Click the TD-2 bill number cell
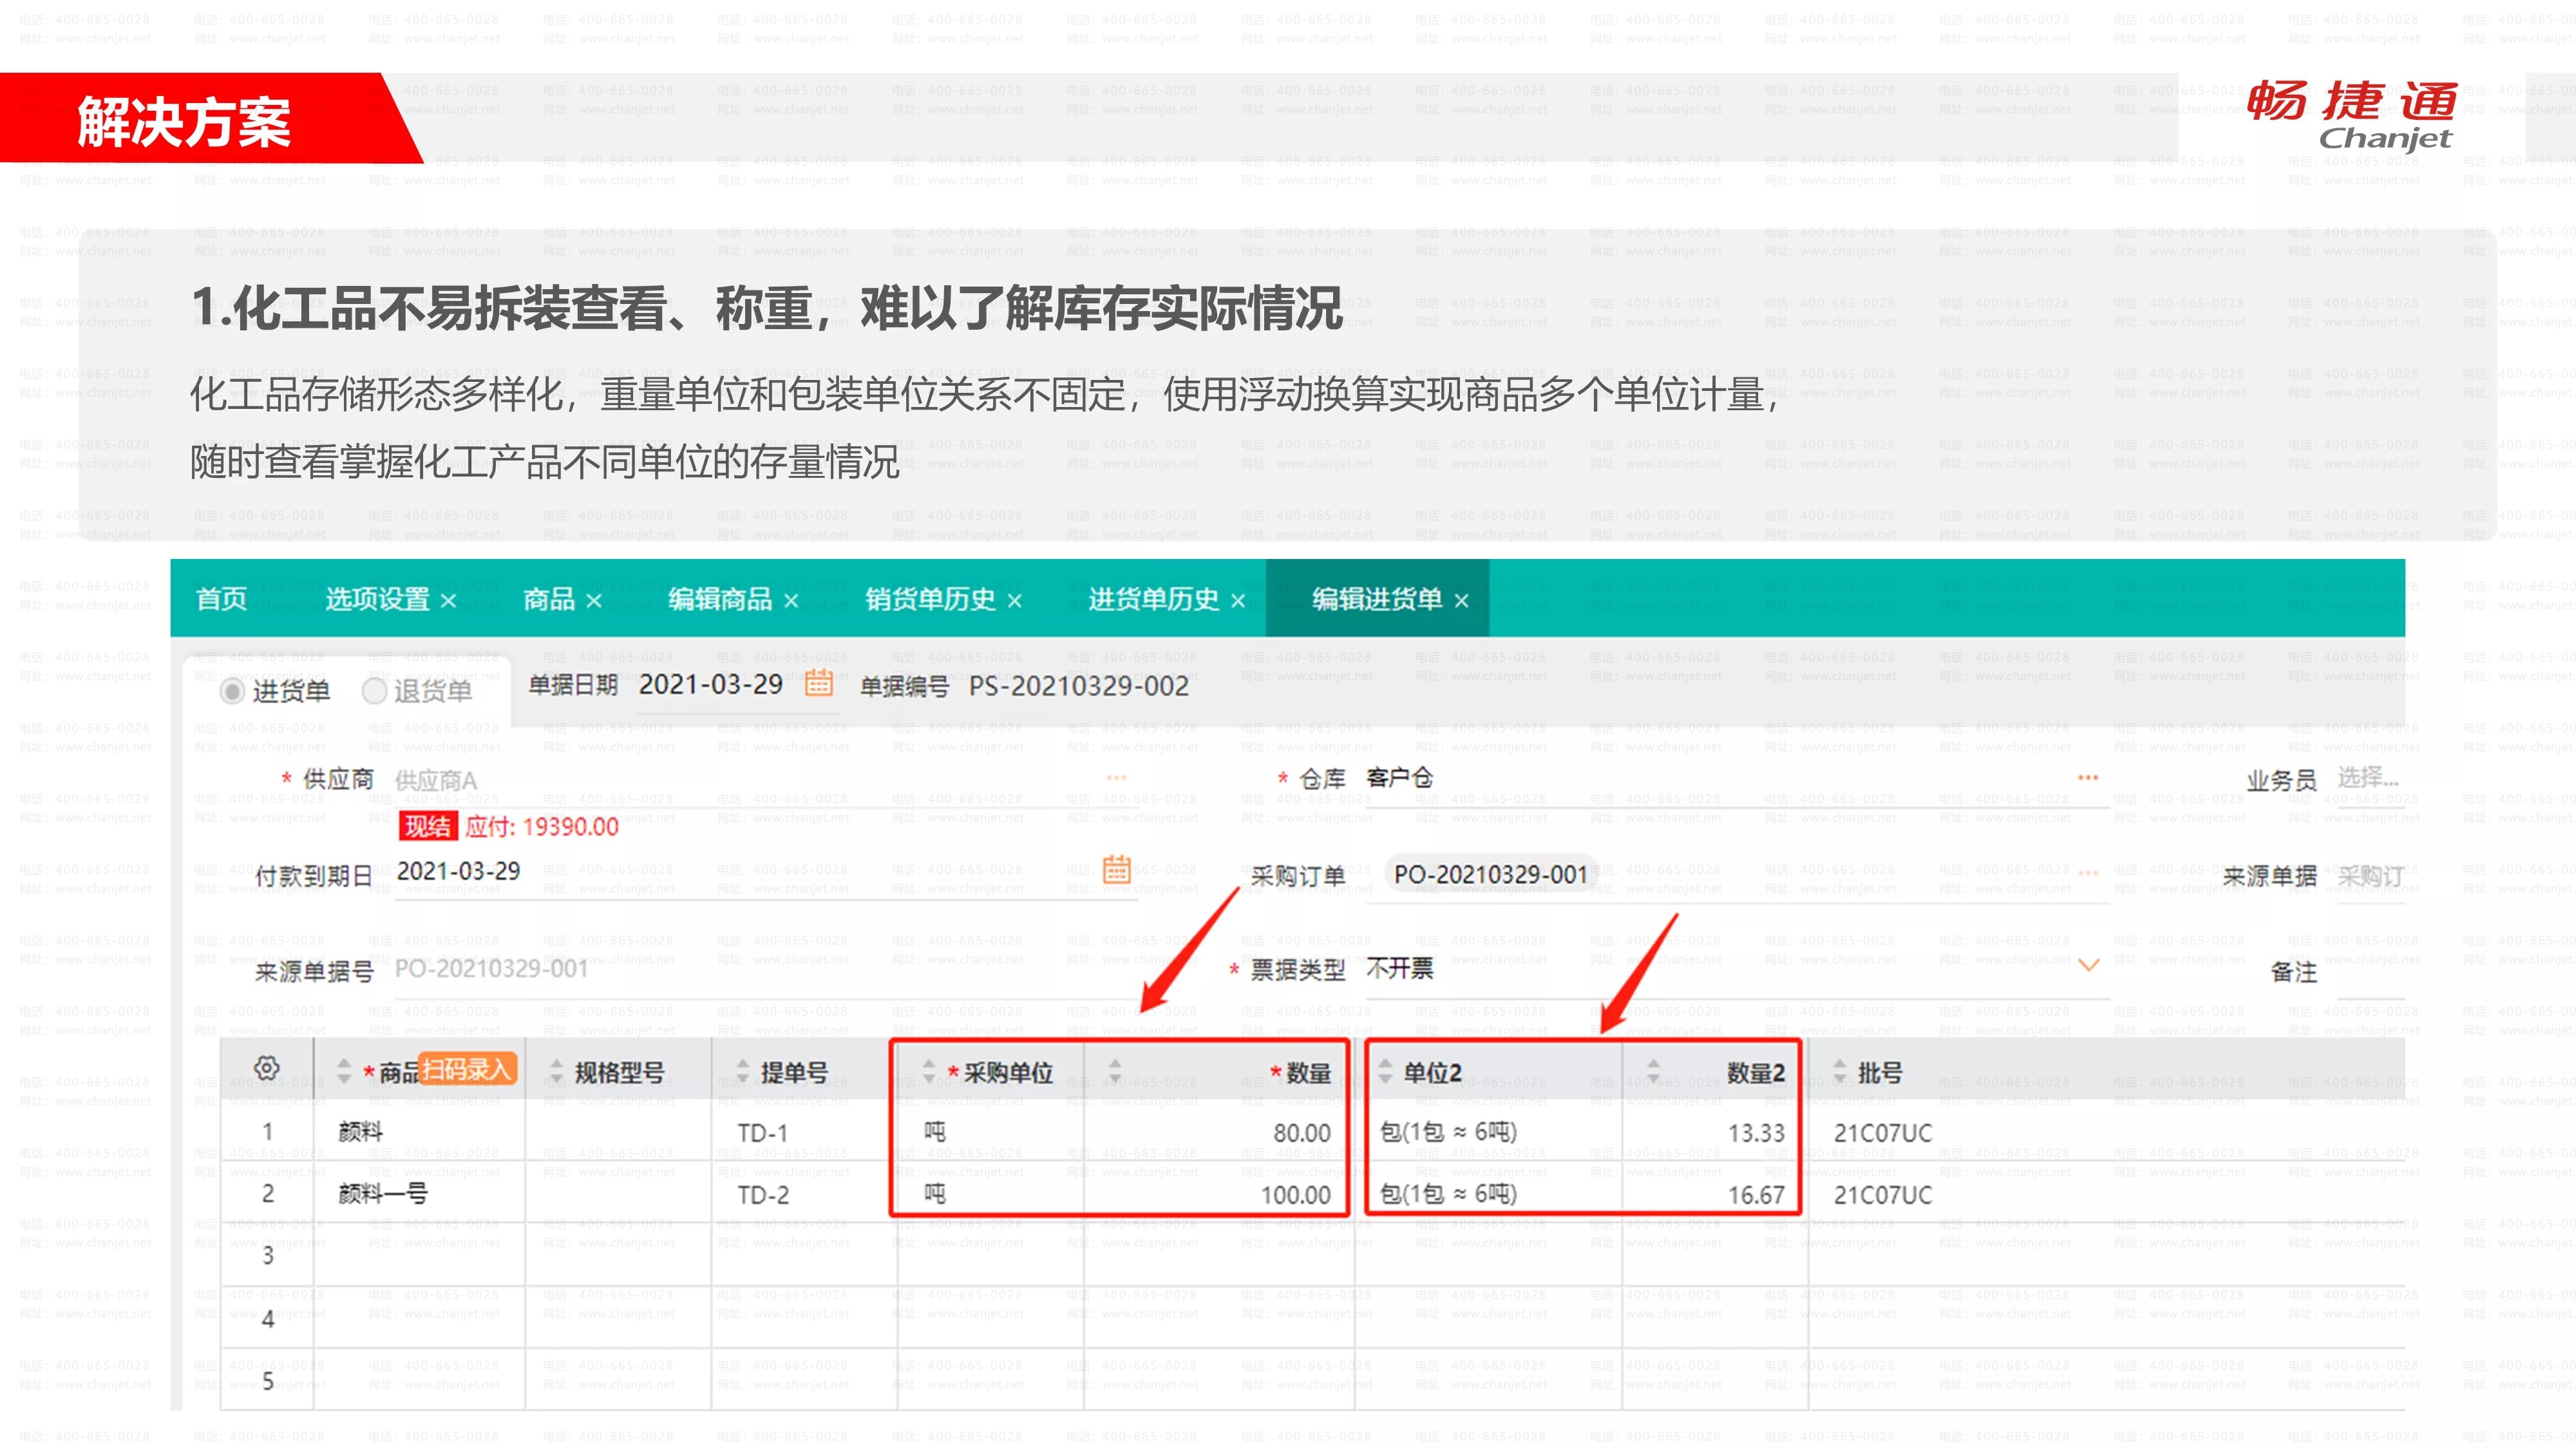Screen dimensions: 2576x1449 click(x=804, y=1194)
